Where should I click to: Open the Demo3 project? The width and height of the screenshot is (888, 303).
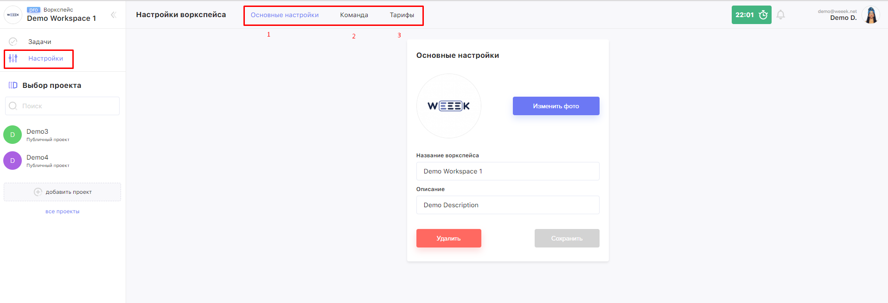pyautogui.click(x=62, y=135)
